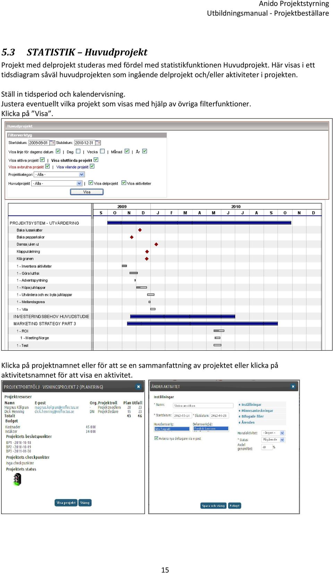Open activity 1 - Köpa julklappar

pyautogui.click(x=31, y=288)
